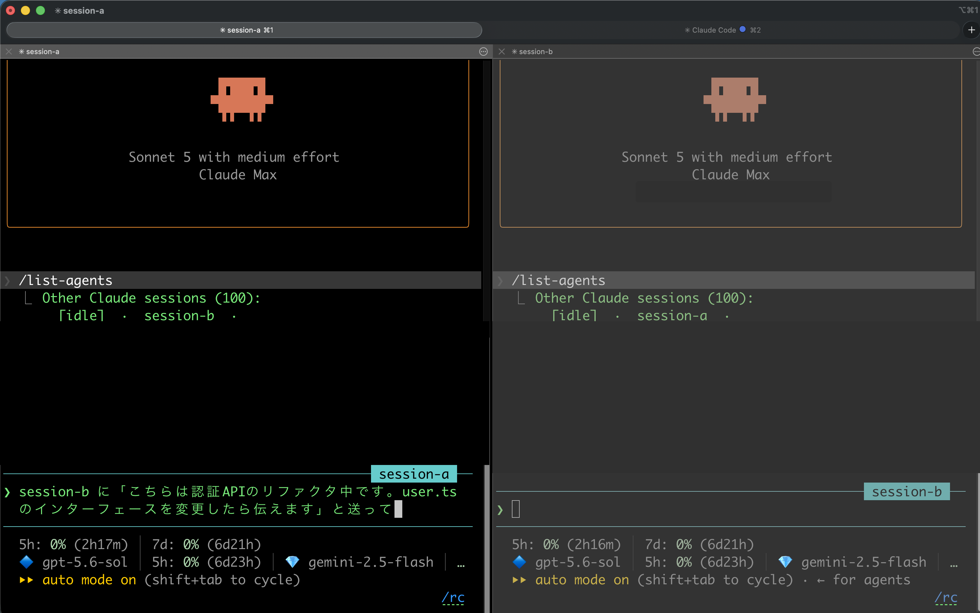This screenshot has width=980, height=613.
Task: Click 'Sonnet 5 with medium effort' in session-b
Action: point(727,157)
